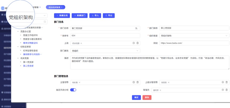Screen dimensions: 230x108
Task: Click the add icon in 主管领导 field
Action: tap(134, 82)
